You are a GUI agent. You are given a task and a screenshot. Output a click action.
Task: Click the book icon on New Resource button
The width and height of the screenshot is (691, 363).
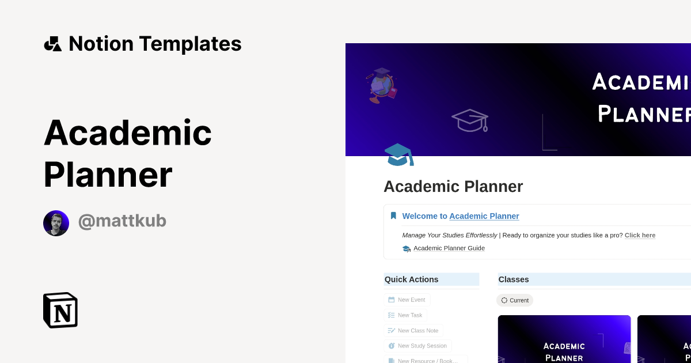pyautogui.click(x=391, y=360)
